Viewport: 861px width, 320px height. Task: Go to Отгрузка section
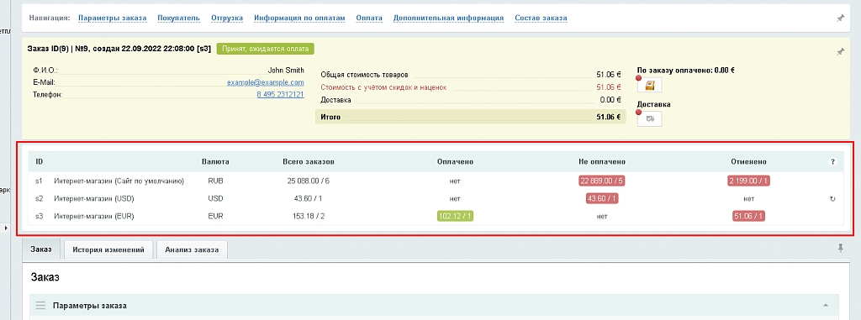click(227, 18)
